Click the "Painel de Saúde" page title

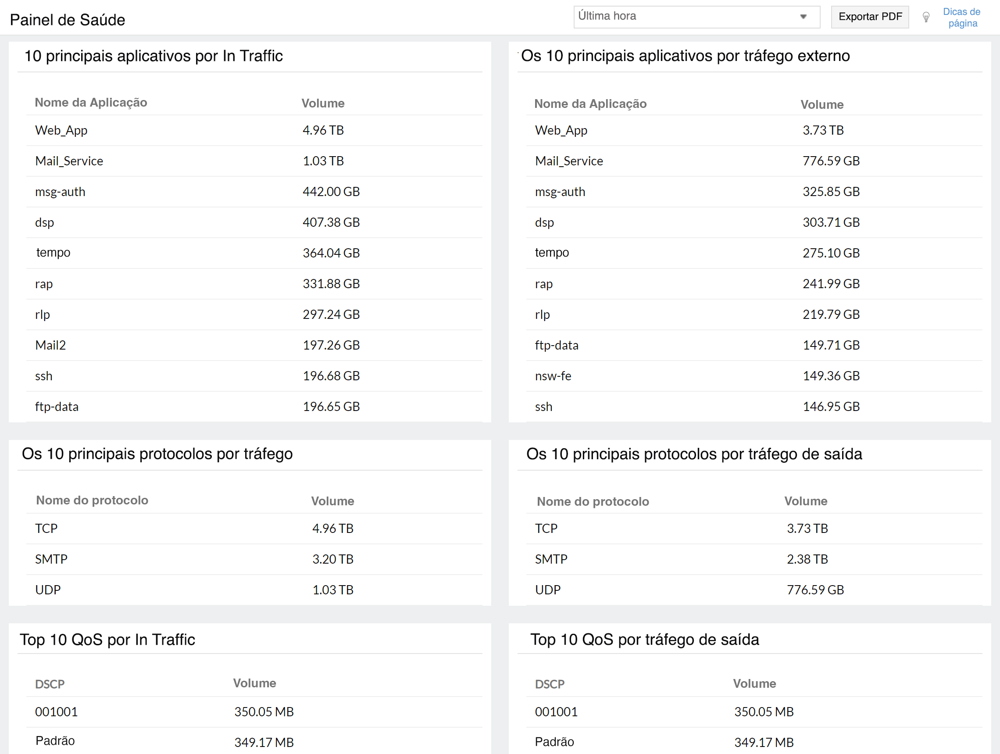[x=67, y=19]
